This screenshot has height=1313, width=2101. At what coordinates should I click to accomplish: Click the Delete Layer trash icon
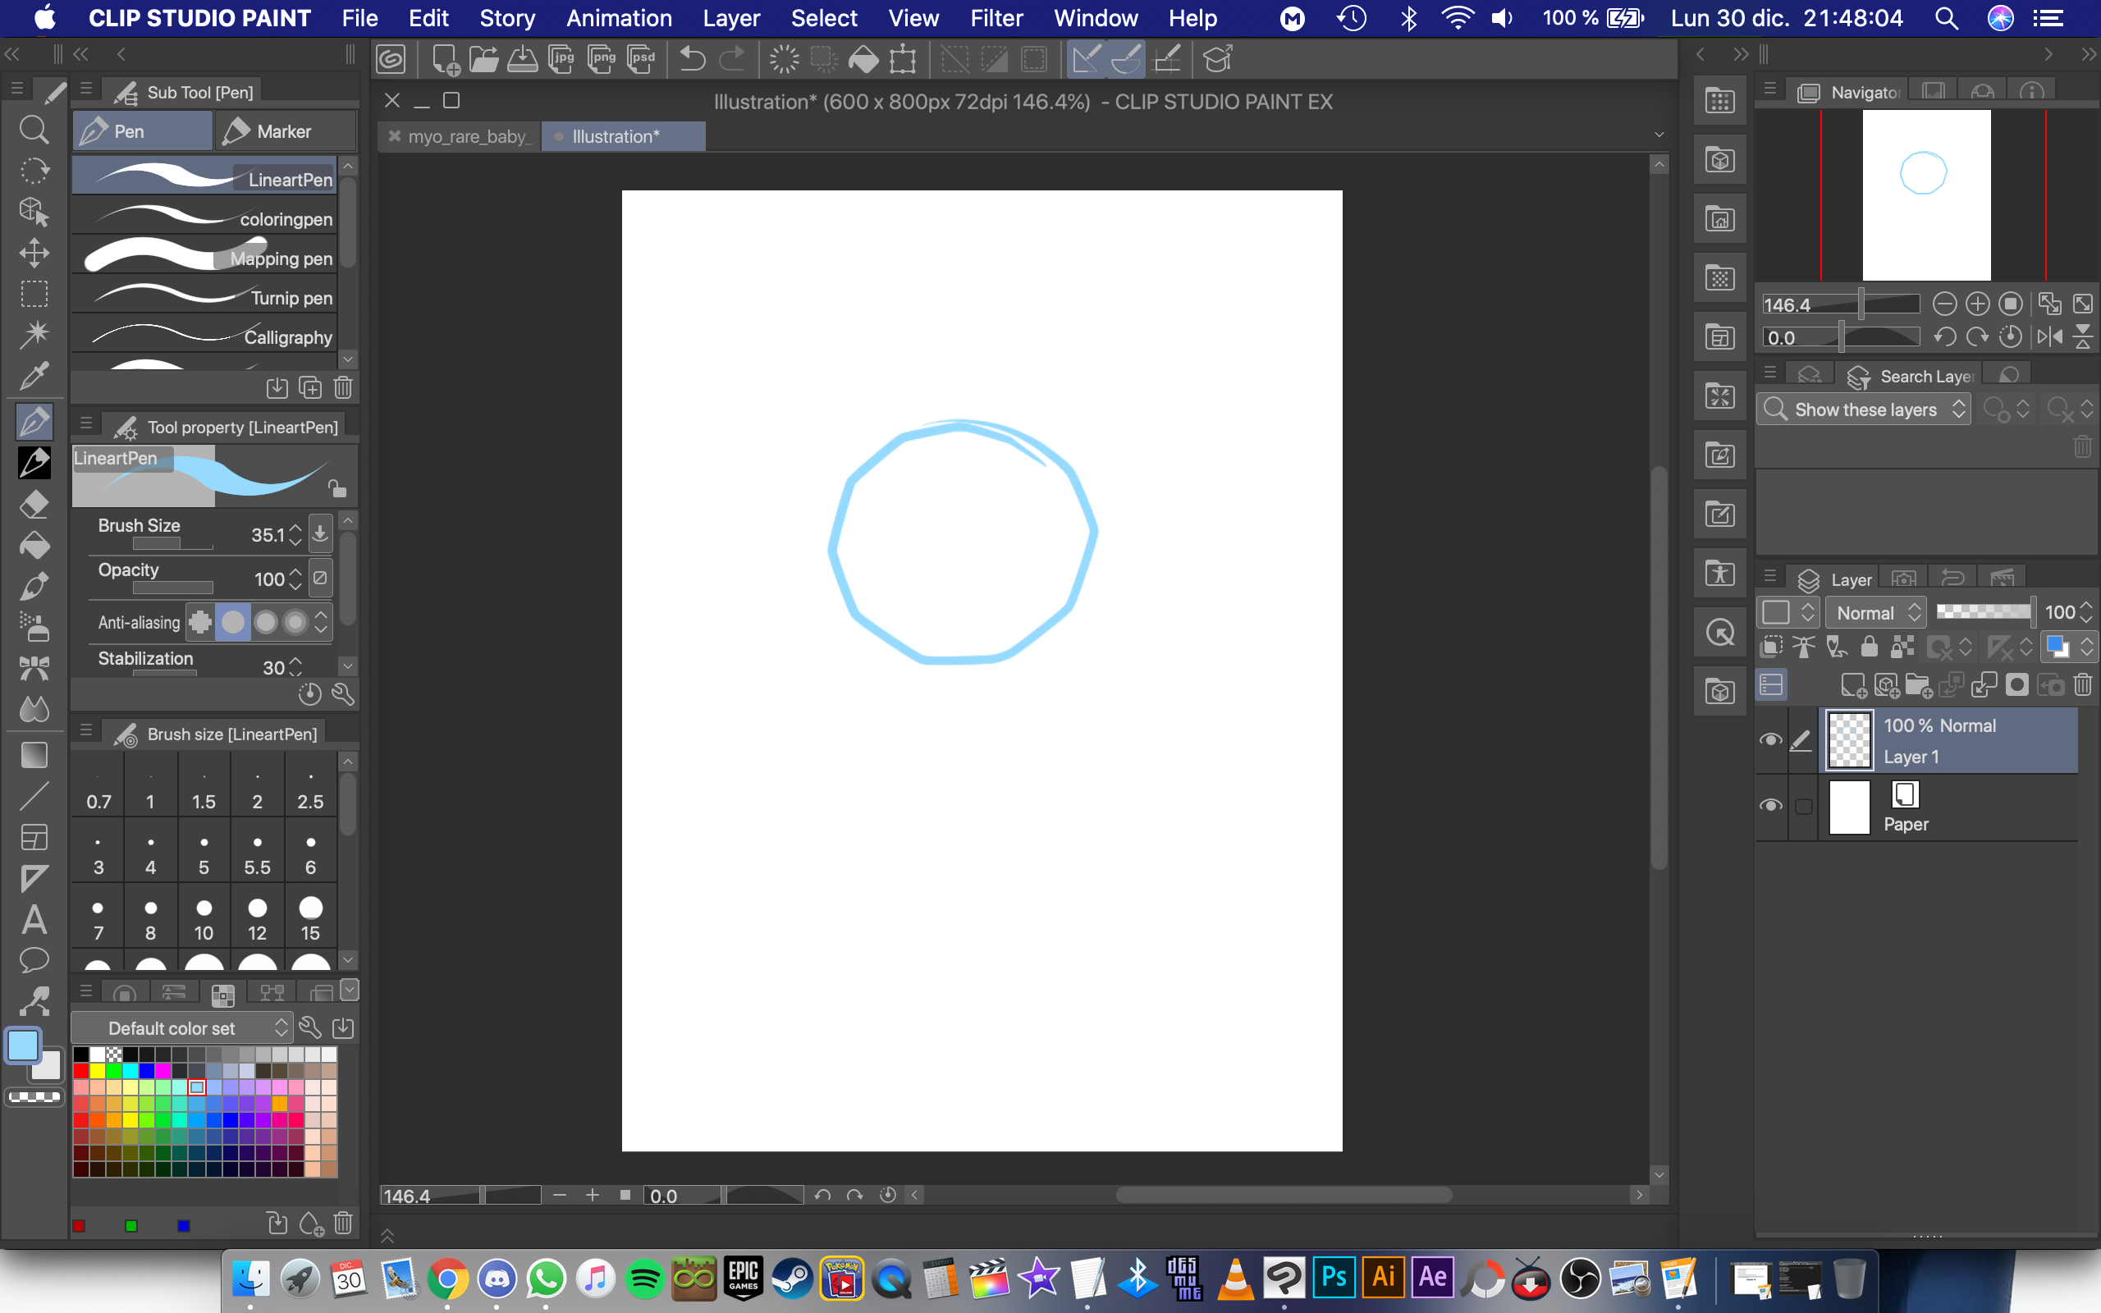(x=2082, y=686)
